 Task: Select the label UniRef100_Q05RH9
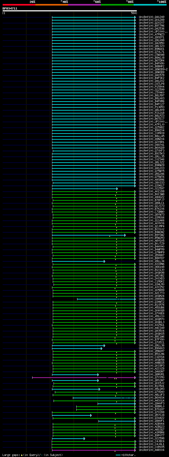152,290
